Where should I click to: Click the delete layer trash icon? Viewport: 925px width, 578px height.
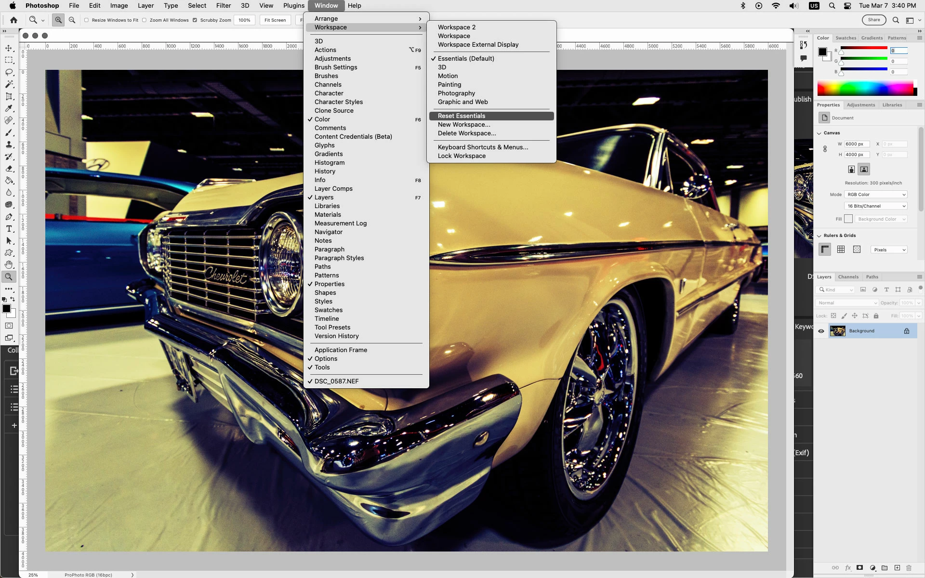point(909,568)
